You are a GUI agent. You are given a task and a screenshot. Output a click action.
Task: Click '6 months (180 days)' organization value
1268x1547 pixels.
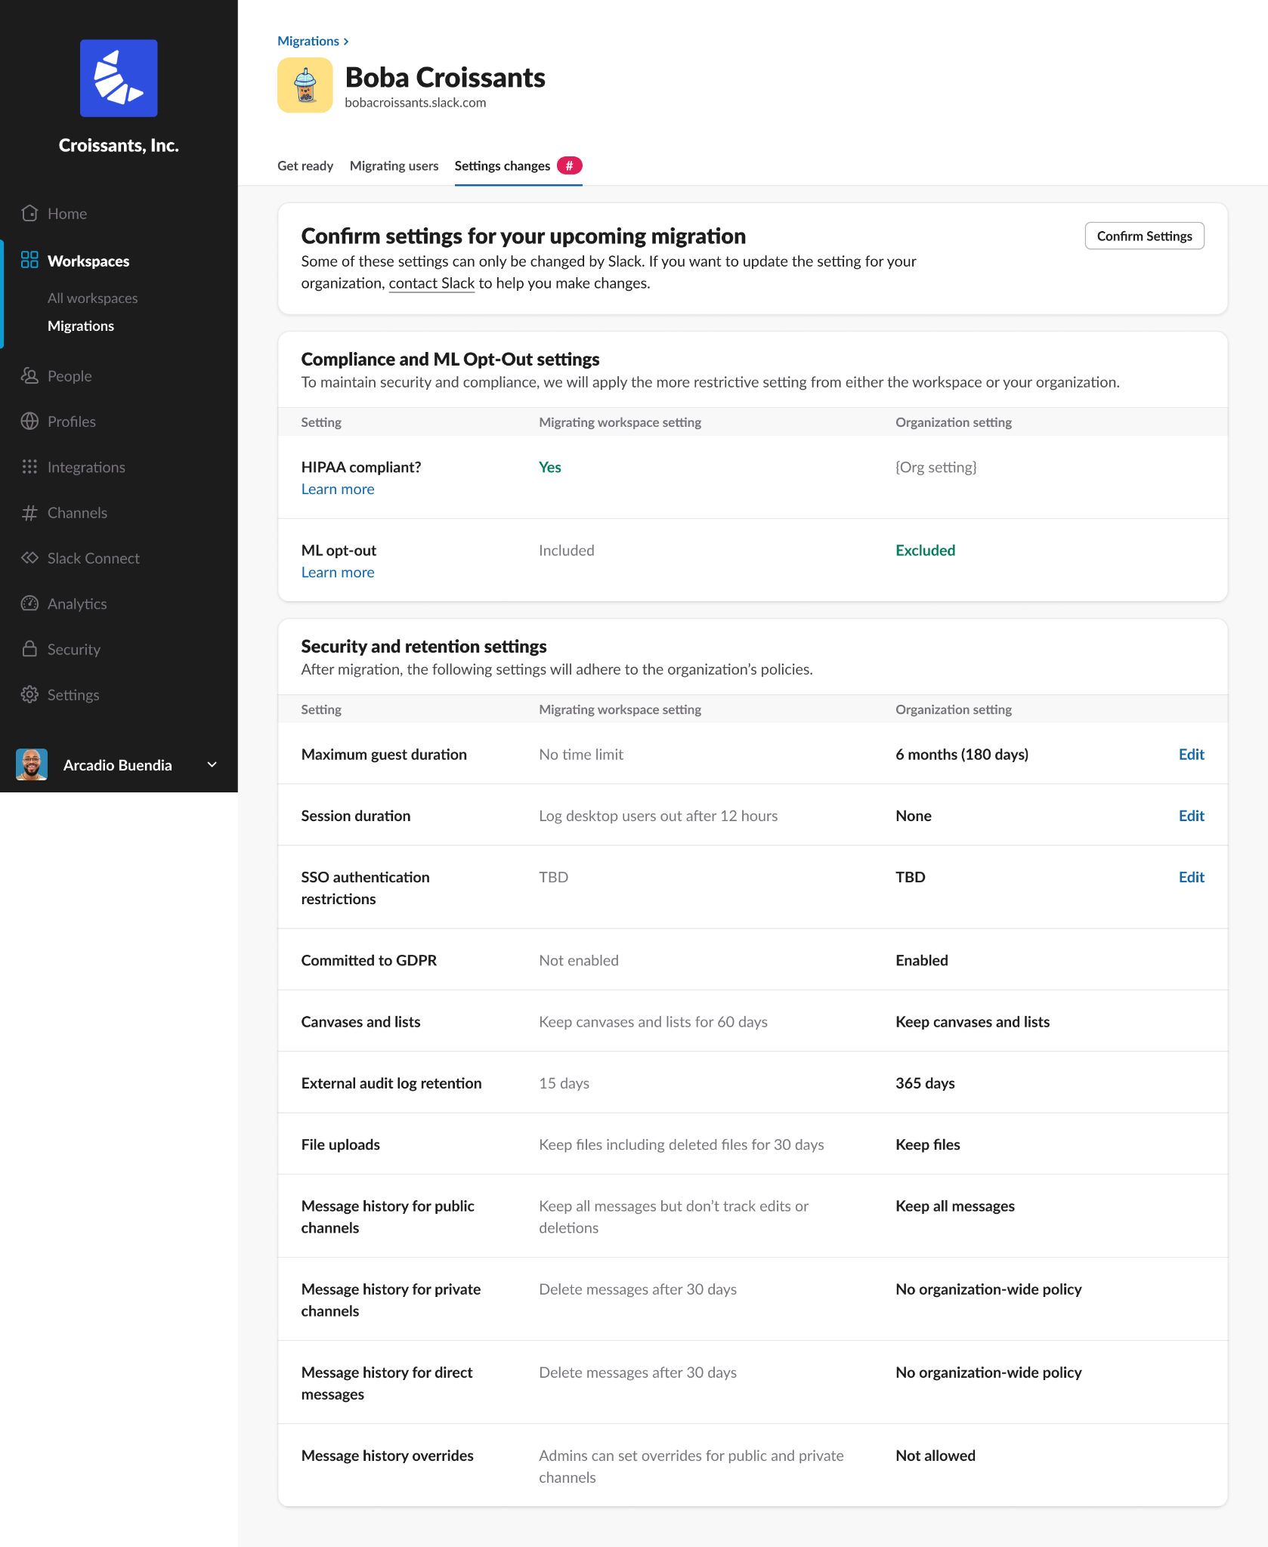pos(962,754)
